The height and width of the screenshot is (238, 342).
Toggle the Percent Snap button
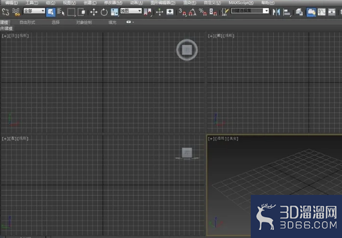(203, 12)
